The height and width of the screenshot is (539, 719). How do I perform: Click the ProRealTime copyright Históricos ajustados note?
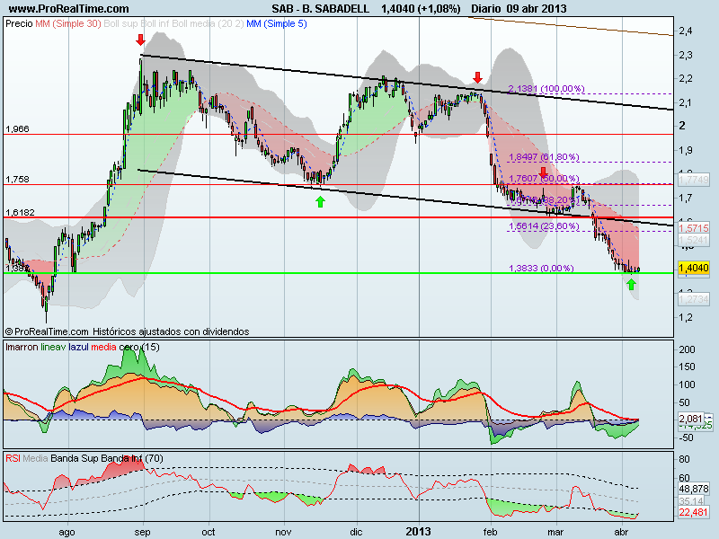pyautogui.click(x=127, y=331)
